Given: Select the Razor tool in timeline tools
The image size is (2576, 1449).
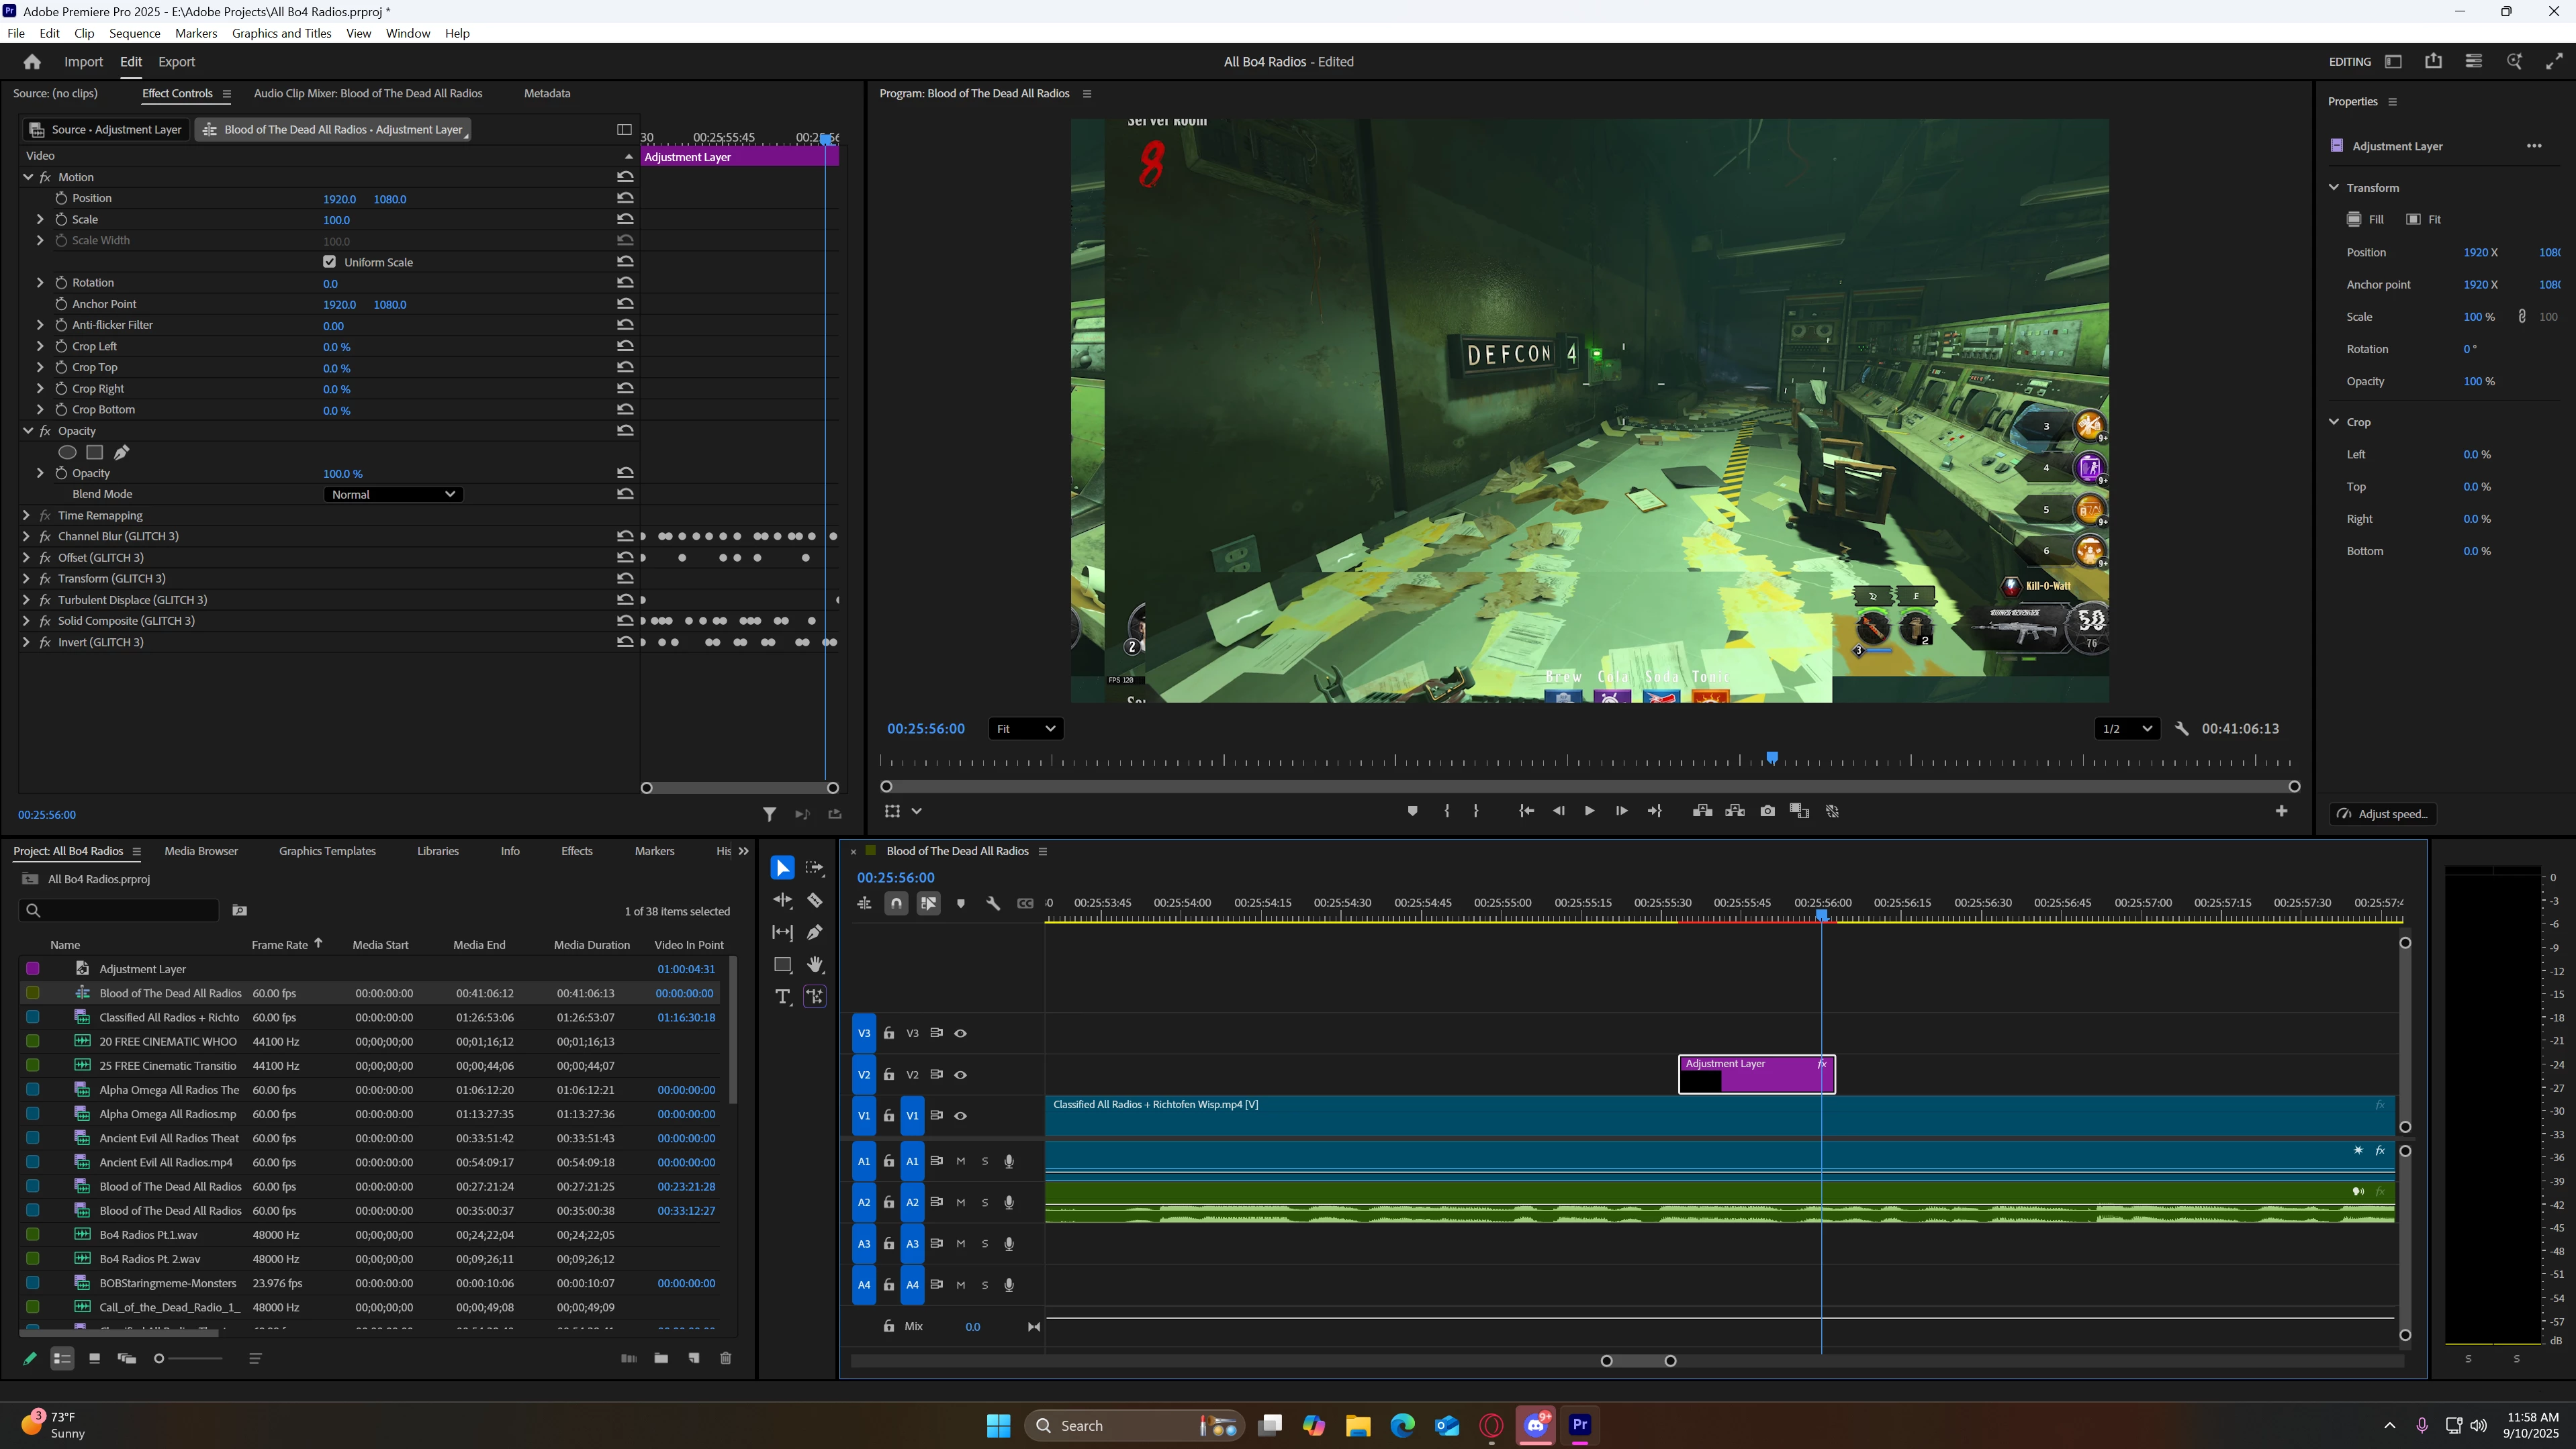Looking at the screenshot, I should pyautogui.click(x=815, y=901).
